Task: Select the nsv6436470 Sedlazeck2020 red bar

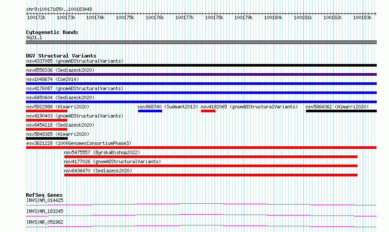Action: coord(211,175)
